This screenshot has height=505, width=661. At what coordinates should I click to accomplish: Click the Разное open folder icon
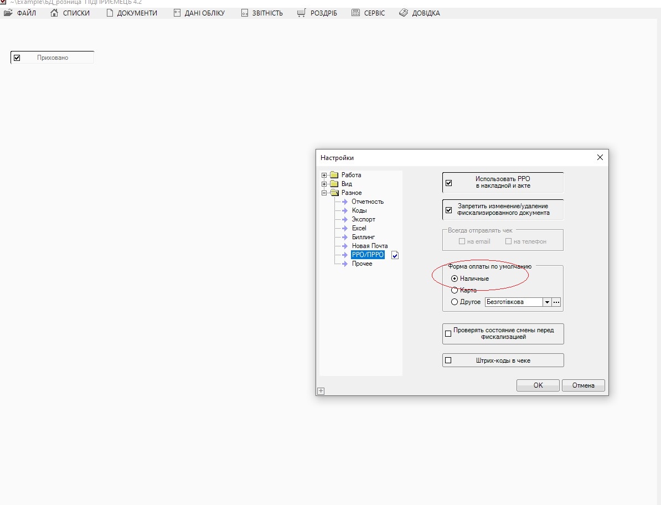334,193
